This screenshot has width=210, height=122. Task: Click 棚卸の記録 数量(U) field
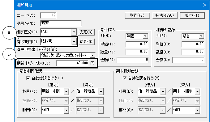193,52
